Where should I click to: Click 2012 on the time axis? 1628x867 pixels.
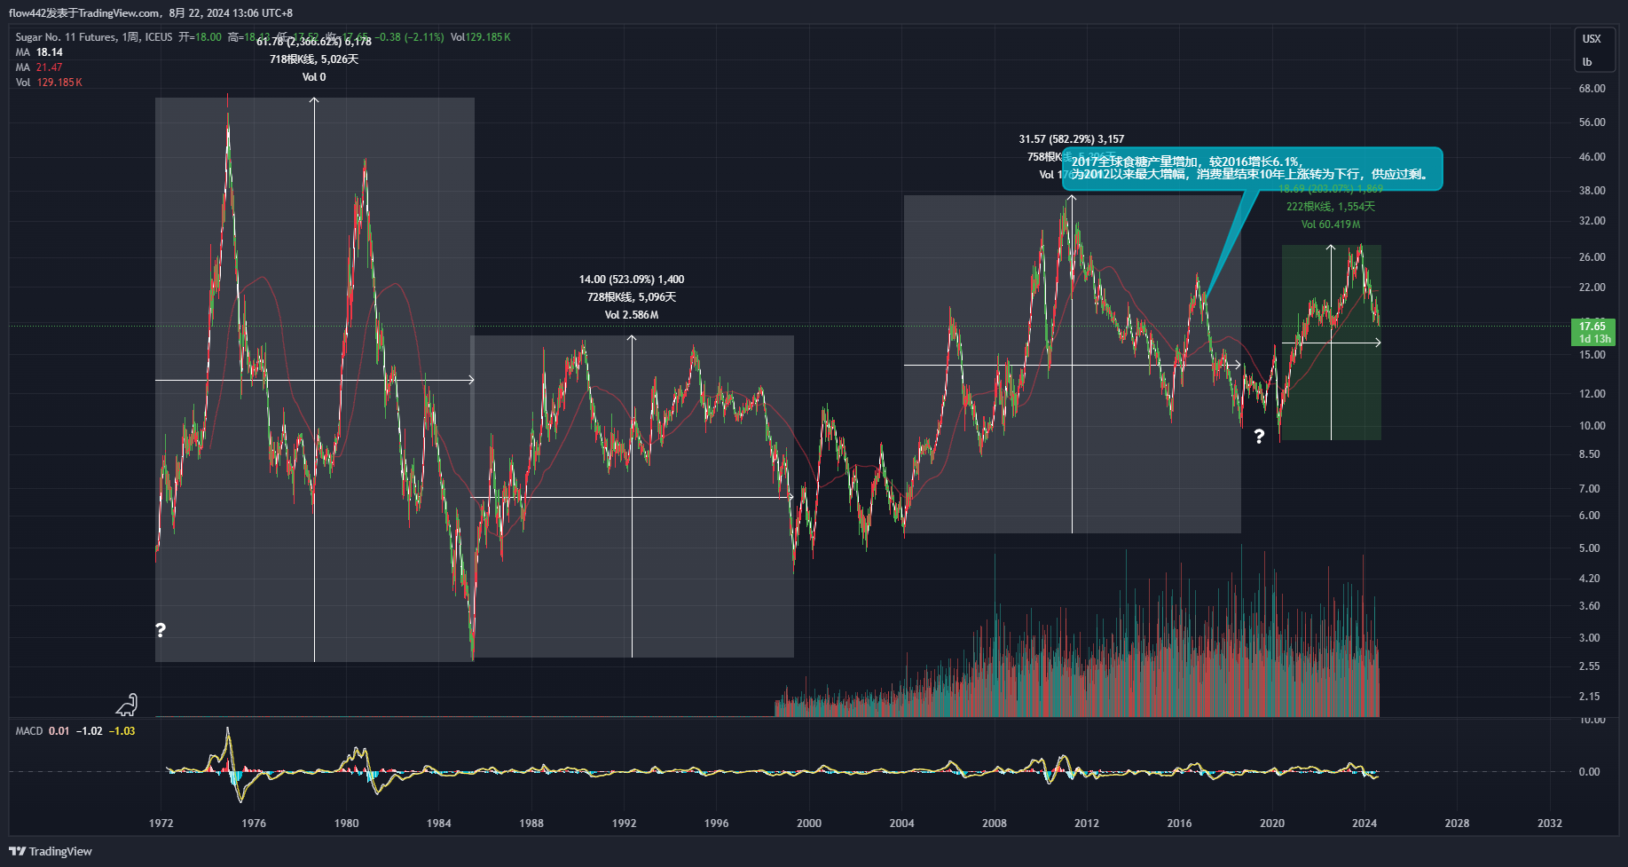point(1087,824)
